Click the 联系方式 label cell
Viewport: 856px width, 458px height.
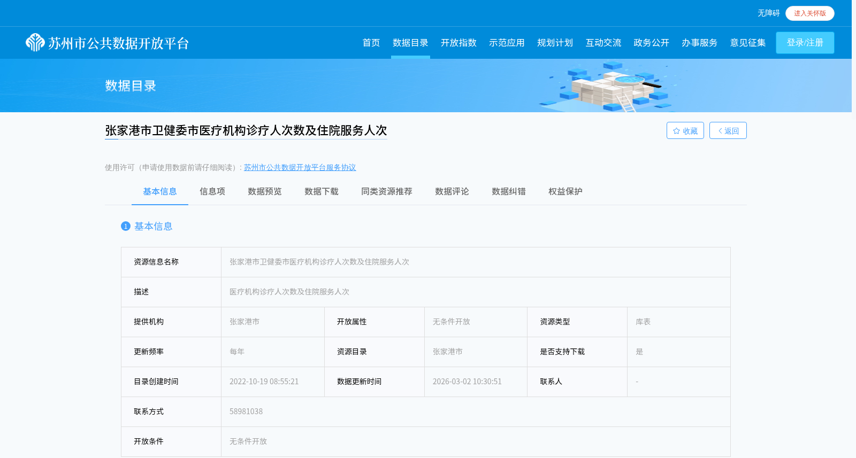point(171,412)
